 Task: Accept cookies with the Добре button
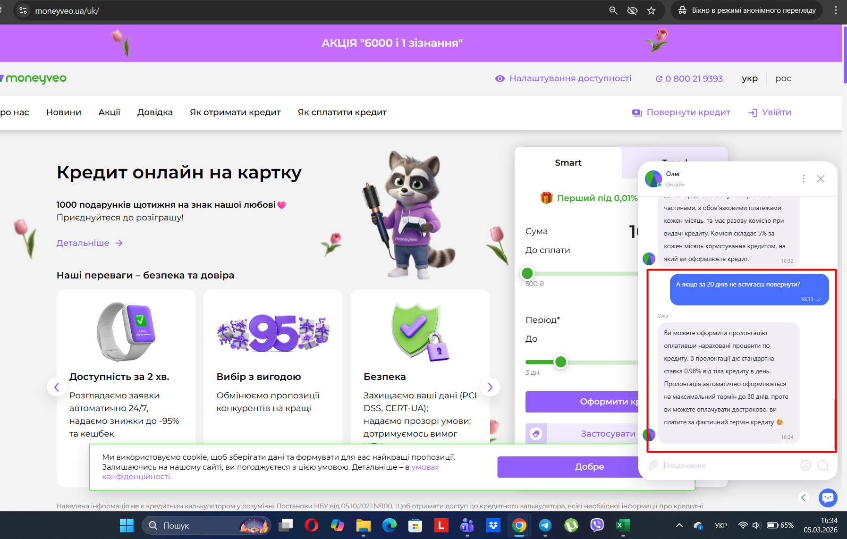(x=568, y=467)
